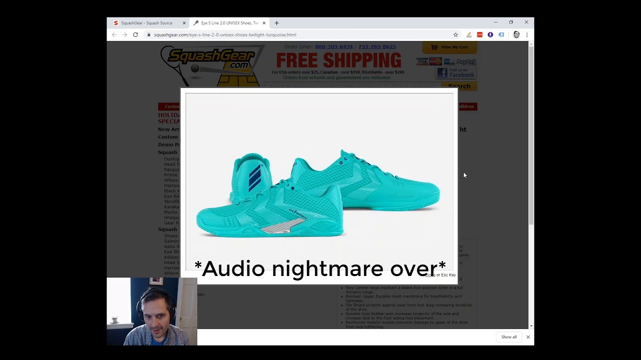Click the address bar URL
Screen dimensions: 641x360
[x=225, y=34]
